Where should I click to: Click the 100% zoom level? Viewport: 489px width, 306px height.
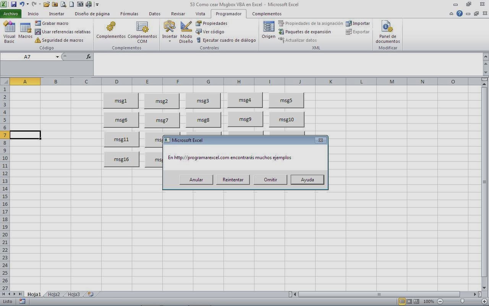[429, 301]
